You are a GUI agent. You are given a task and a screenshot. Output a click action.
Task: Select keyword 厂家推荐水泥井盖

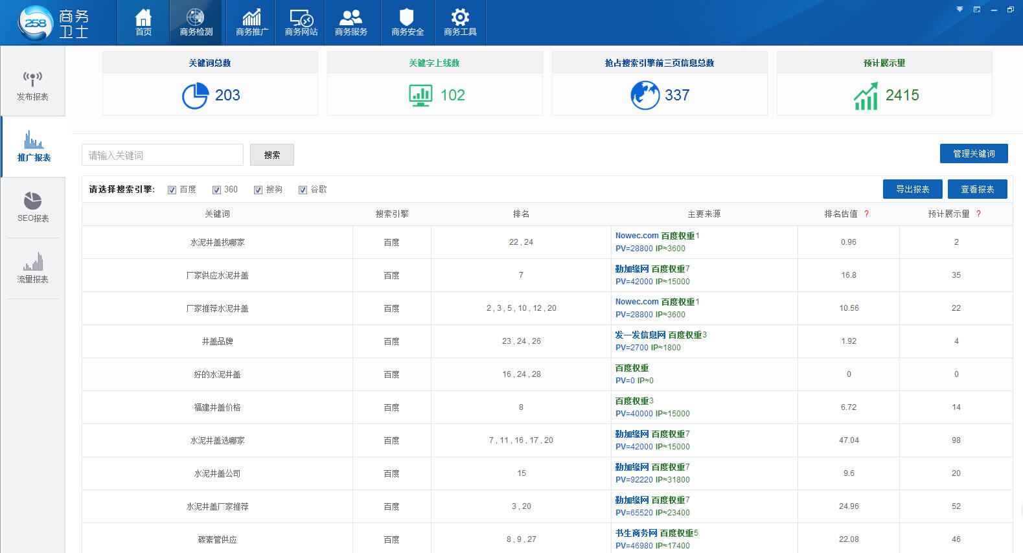[x=217, y=308]
